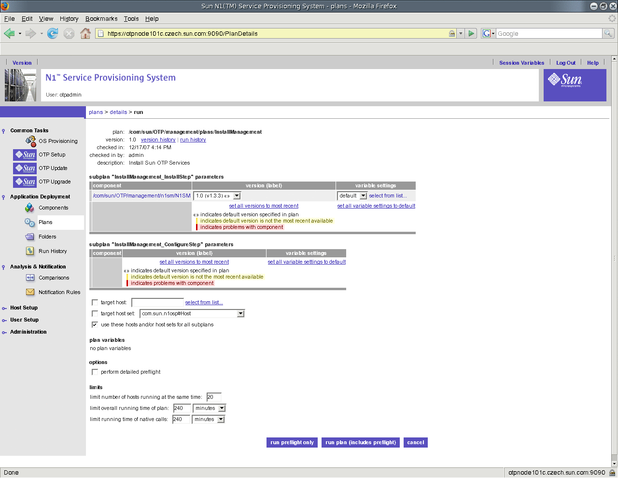Click the vertical scrollbar down arrow
Image resolution: width=618 pixels, height=478 pixels.
click(614, 464)
